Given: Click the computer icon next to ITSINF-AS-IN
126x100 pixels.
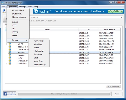Looking at the screenshot, I should click(x=10, y=49).
